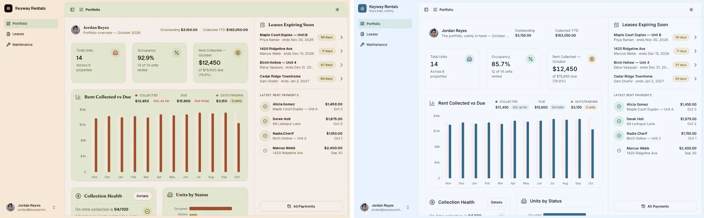Toggle the sun theme switch in beige-themed header

click(337, 10)
